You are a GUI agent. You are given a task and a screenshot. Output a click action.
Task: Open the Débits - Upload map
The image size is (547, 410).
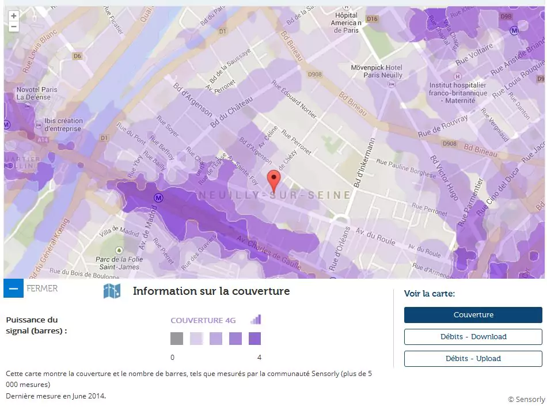pyautogui.click(x=473, y=359)
